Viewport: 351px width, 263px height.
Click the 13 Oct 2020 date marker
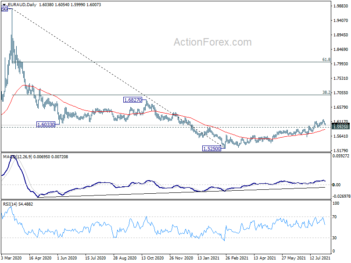point(152,258)
